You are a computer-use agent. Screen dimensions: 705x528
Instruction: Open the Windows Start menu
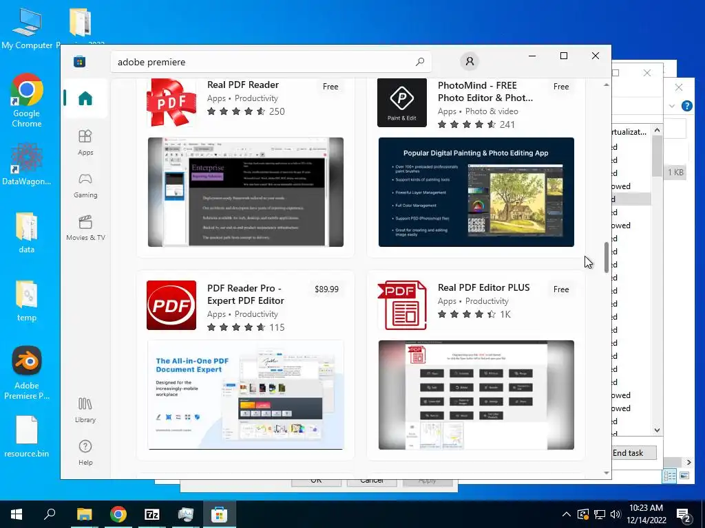pyautogui.click(x=17, y=514)
